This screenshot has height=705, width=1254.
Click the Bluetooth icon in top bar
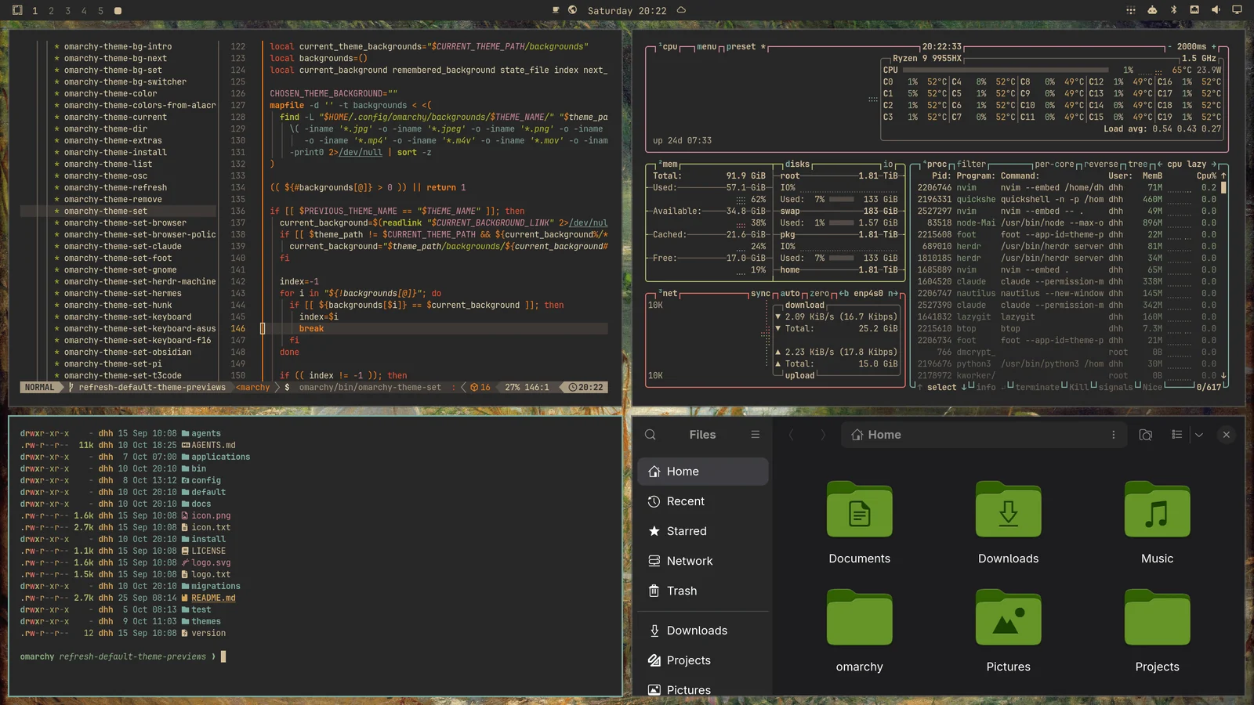click(x=1173, y=10)
